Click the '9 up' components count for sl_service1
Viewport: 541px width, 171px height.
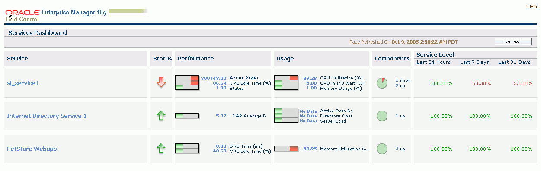point(400,85)
